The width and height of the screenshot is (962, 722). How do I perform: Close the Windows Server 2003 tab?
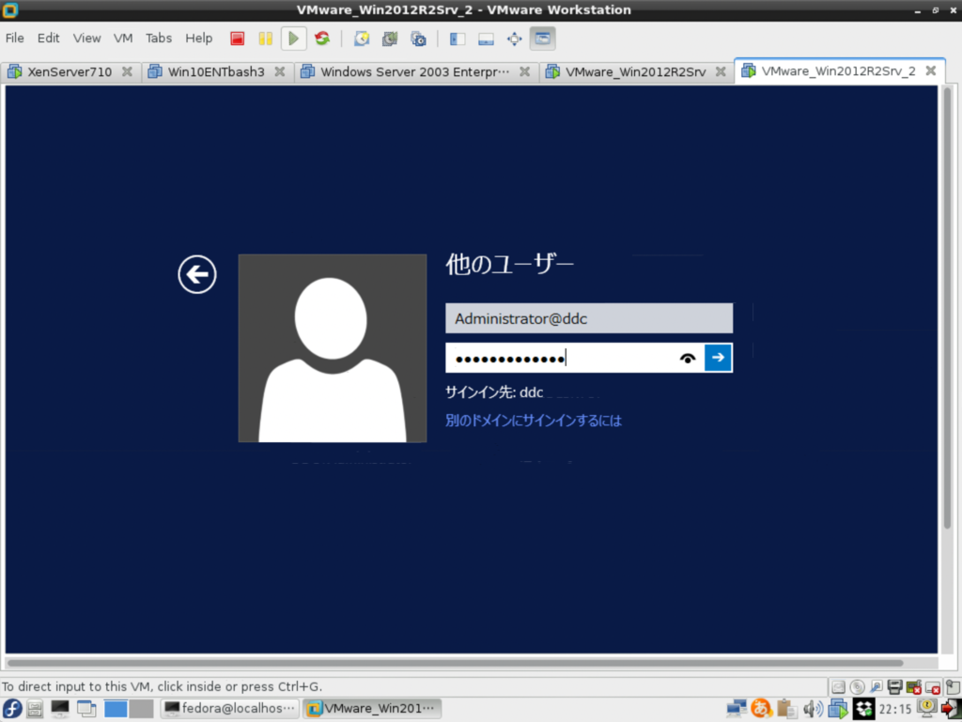[x=524, y=71]
